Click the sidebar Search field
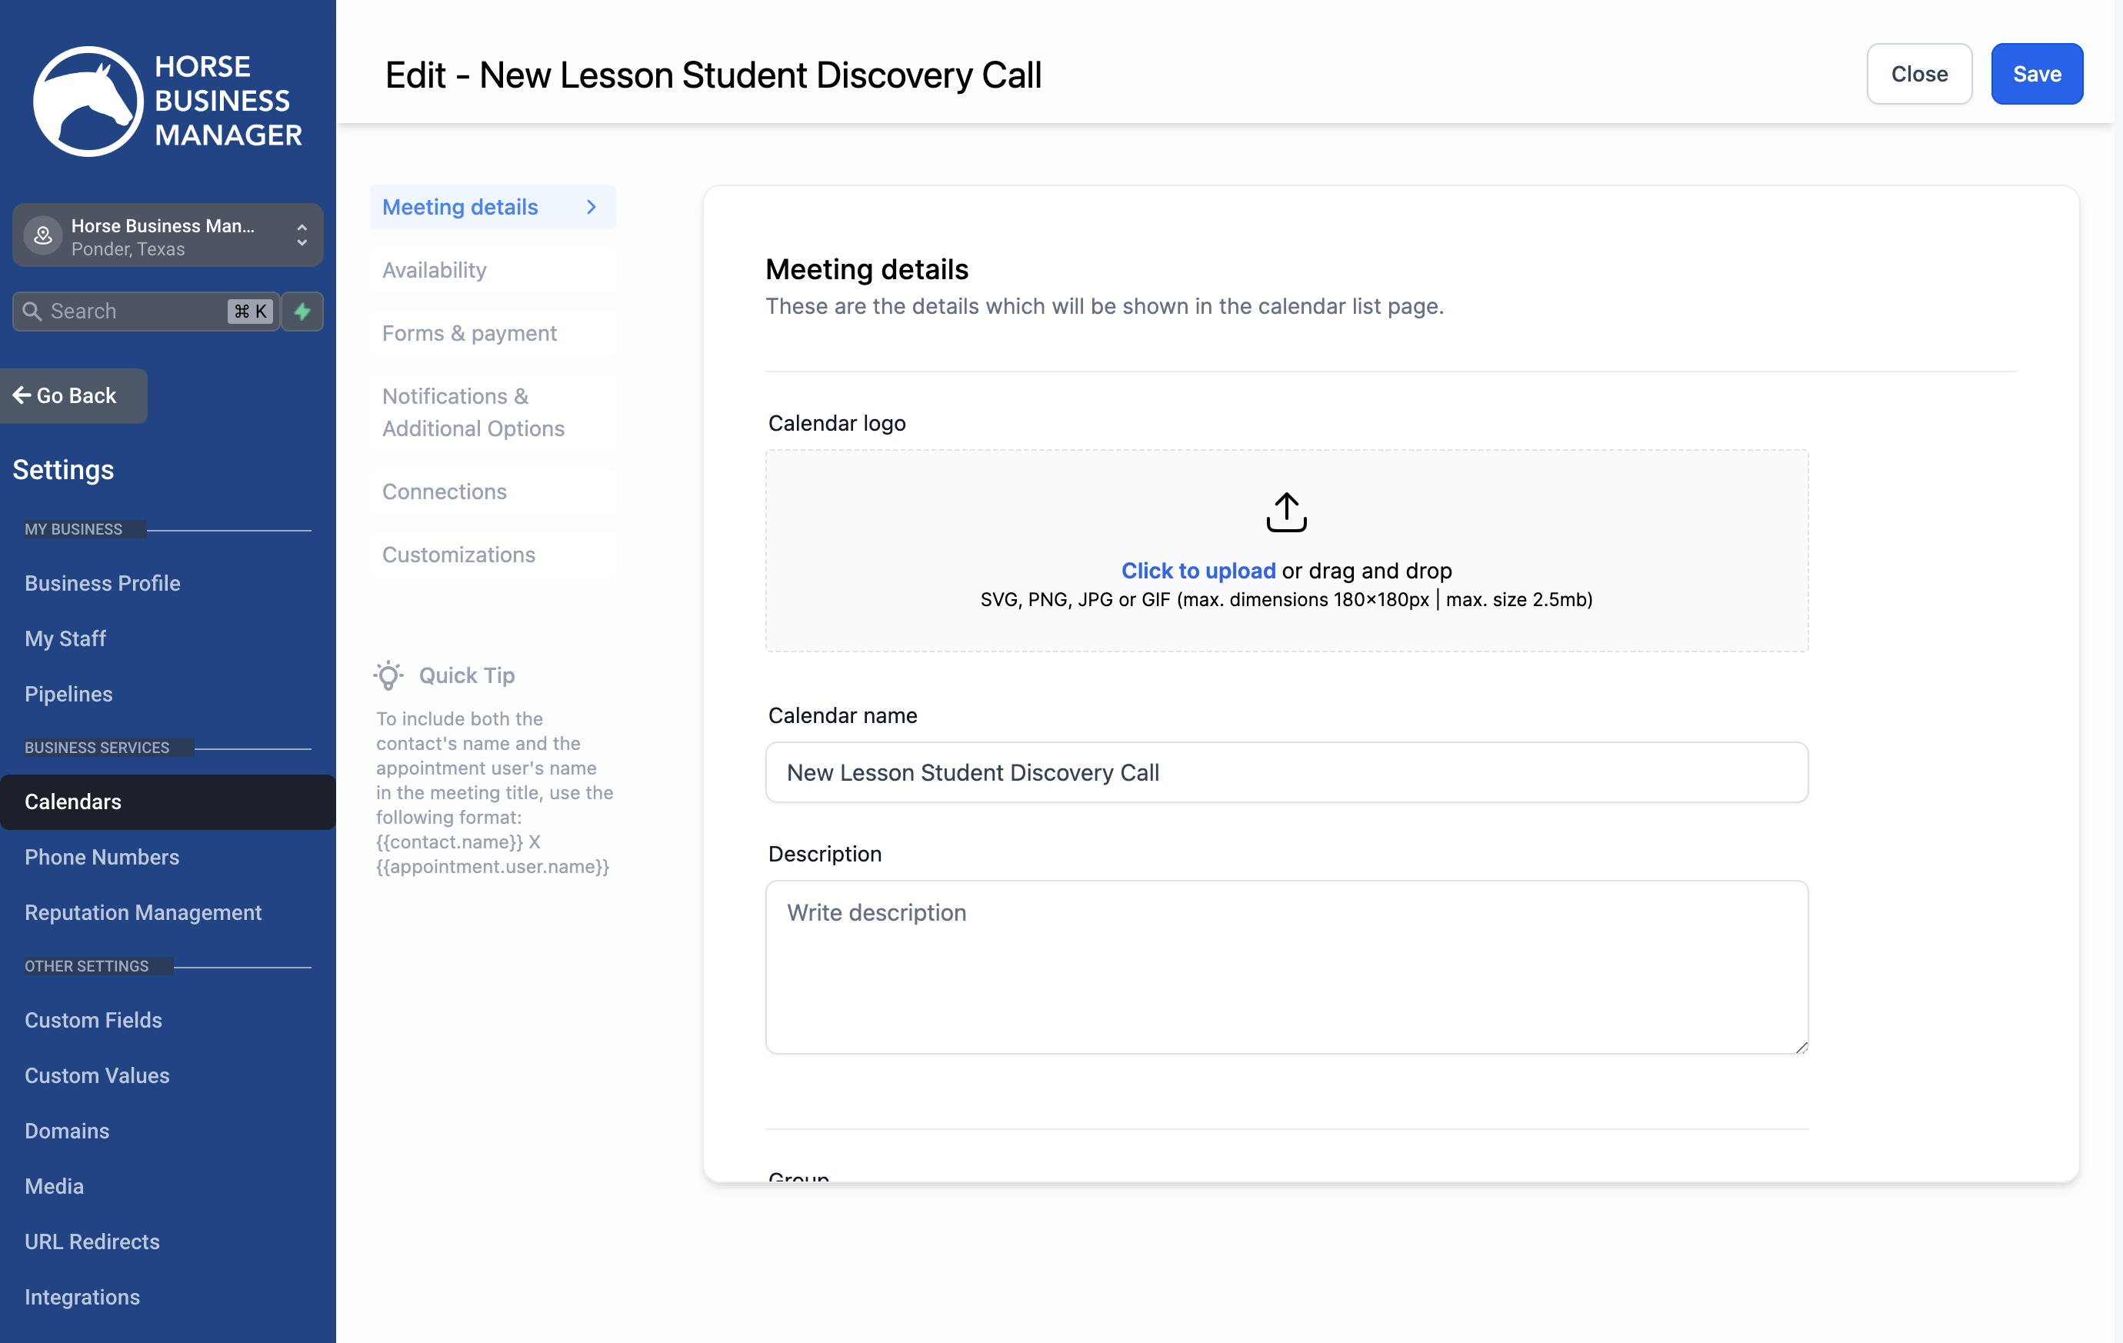 145,312
